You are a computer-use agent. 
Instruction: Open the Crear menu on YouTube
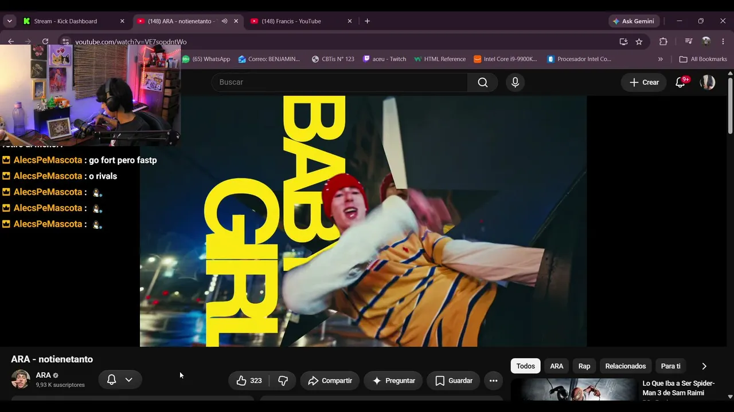[644, 82]
